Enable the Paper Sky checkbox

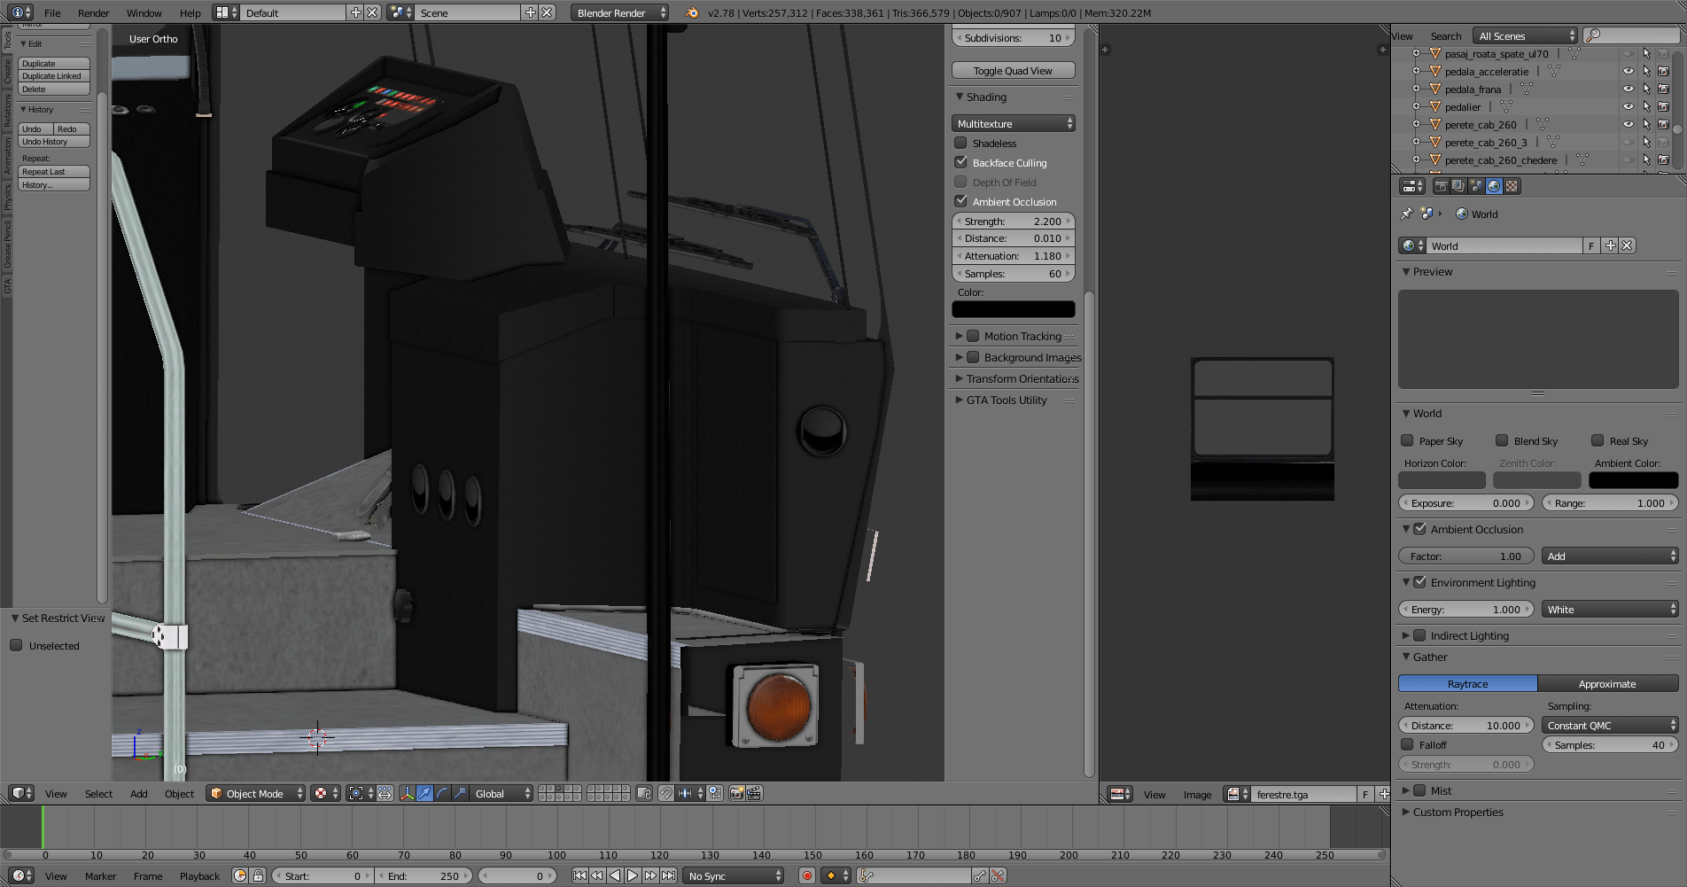point(1407,440)
